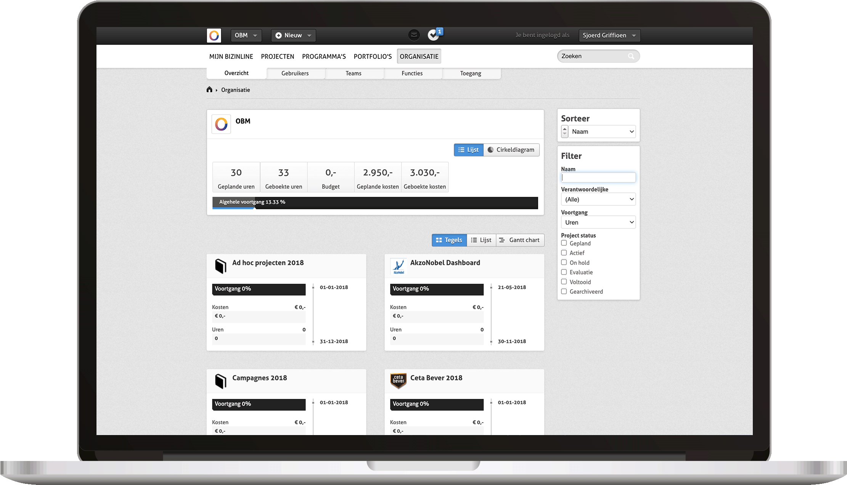The height and width of the screenshot is (485, 847).
Task: Open the PROGRAMMA'S menu
Action: (324, 56)
